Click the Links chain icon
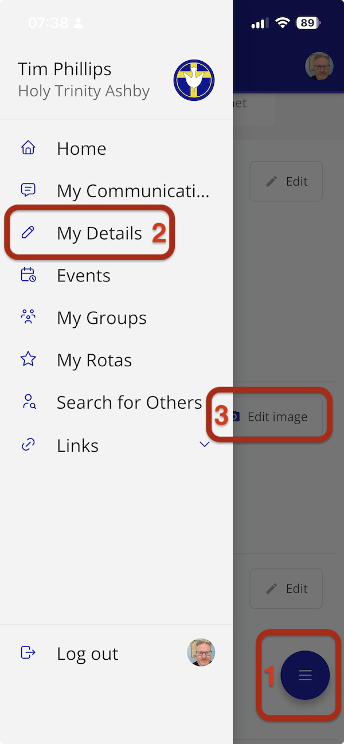Viewport: 344px width, 744px height. [28, 445]
